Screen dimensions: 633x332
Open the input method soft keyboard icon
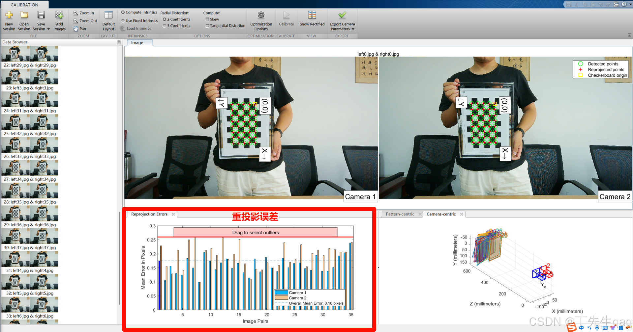pos(605,328)
